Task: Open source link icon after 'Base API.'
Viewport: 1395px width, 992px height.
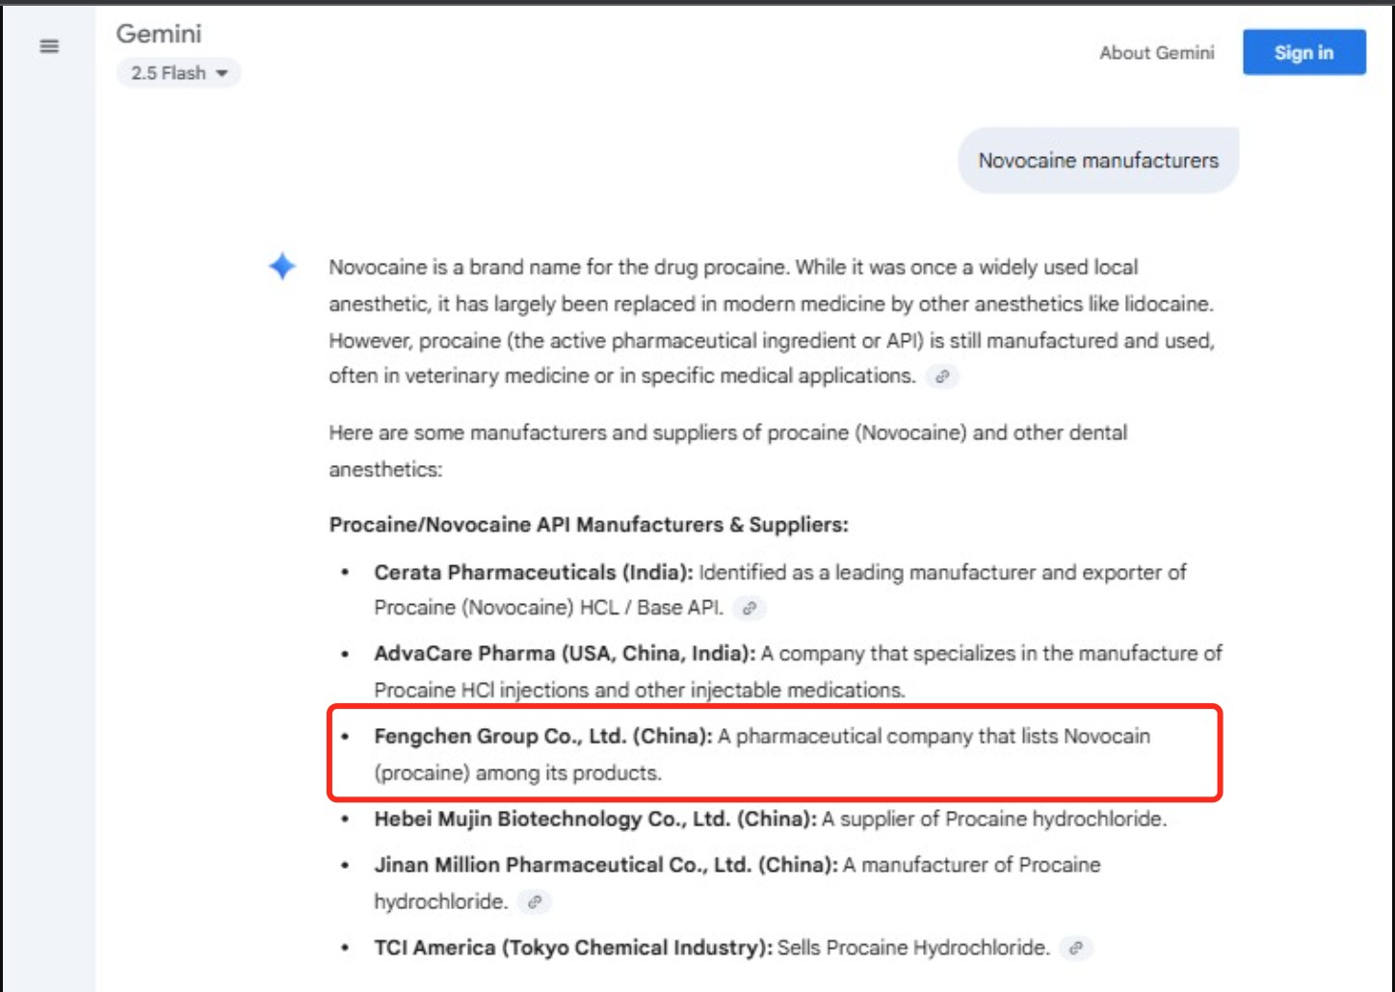Action: [749, 608]
